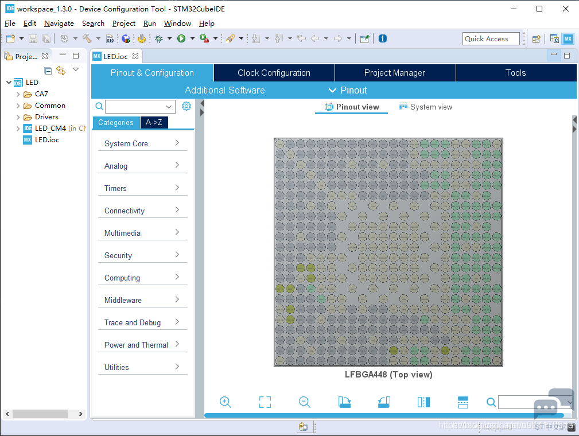579x436 pixels.
Task: Open the categories settings gear icon
Action: point(186,106)
